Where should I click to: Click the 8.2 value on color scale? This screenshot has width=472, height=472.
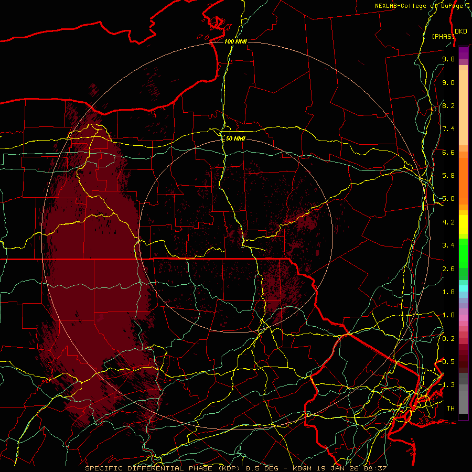tap(448, 105)
